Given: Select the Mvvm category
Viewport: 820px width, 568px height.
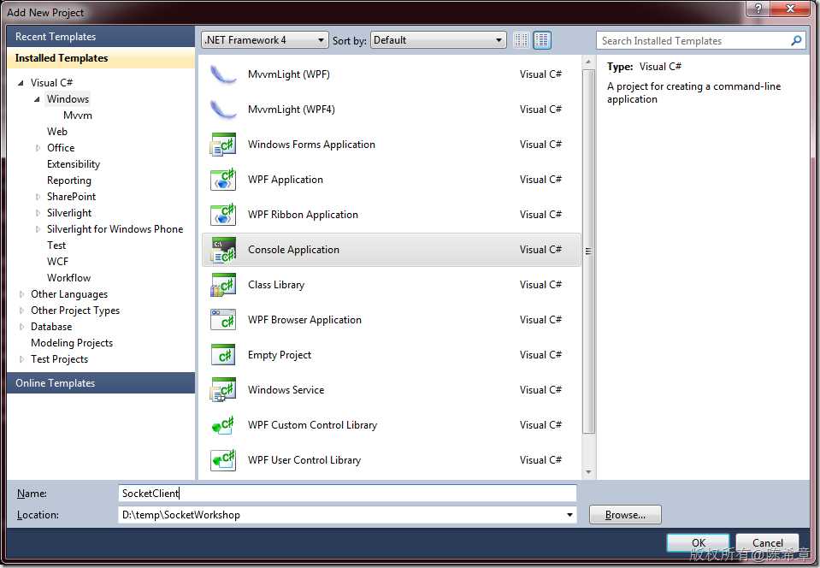Looking at the screenshot, I should pyautogui.click(x=78, y=115).
